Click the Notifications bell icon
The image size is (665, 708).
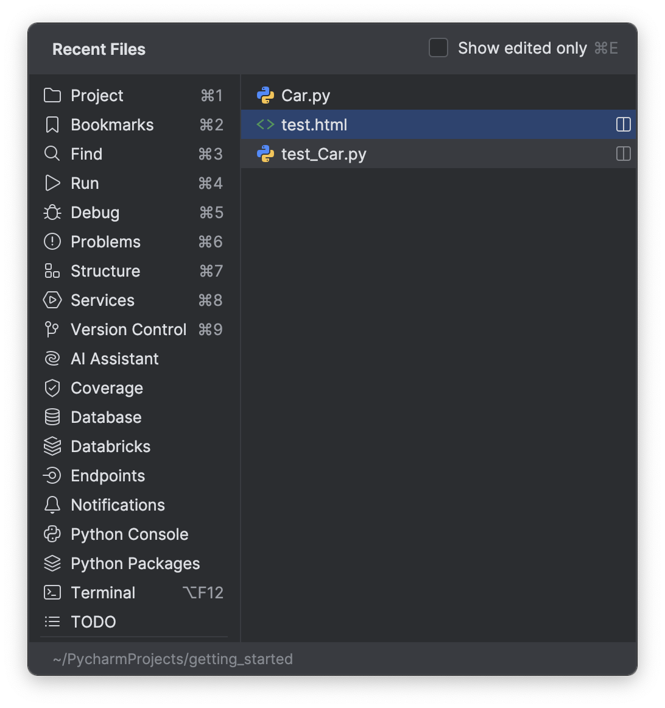pos(52,505)
